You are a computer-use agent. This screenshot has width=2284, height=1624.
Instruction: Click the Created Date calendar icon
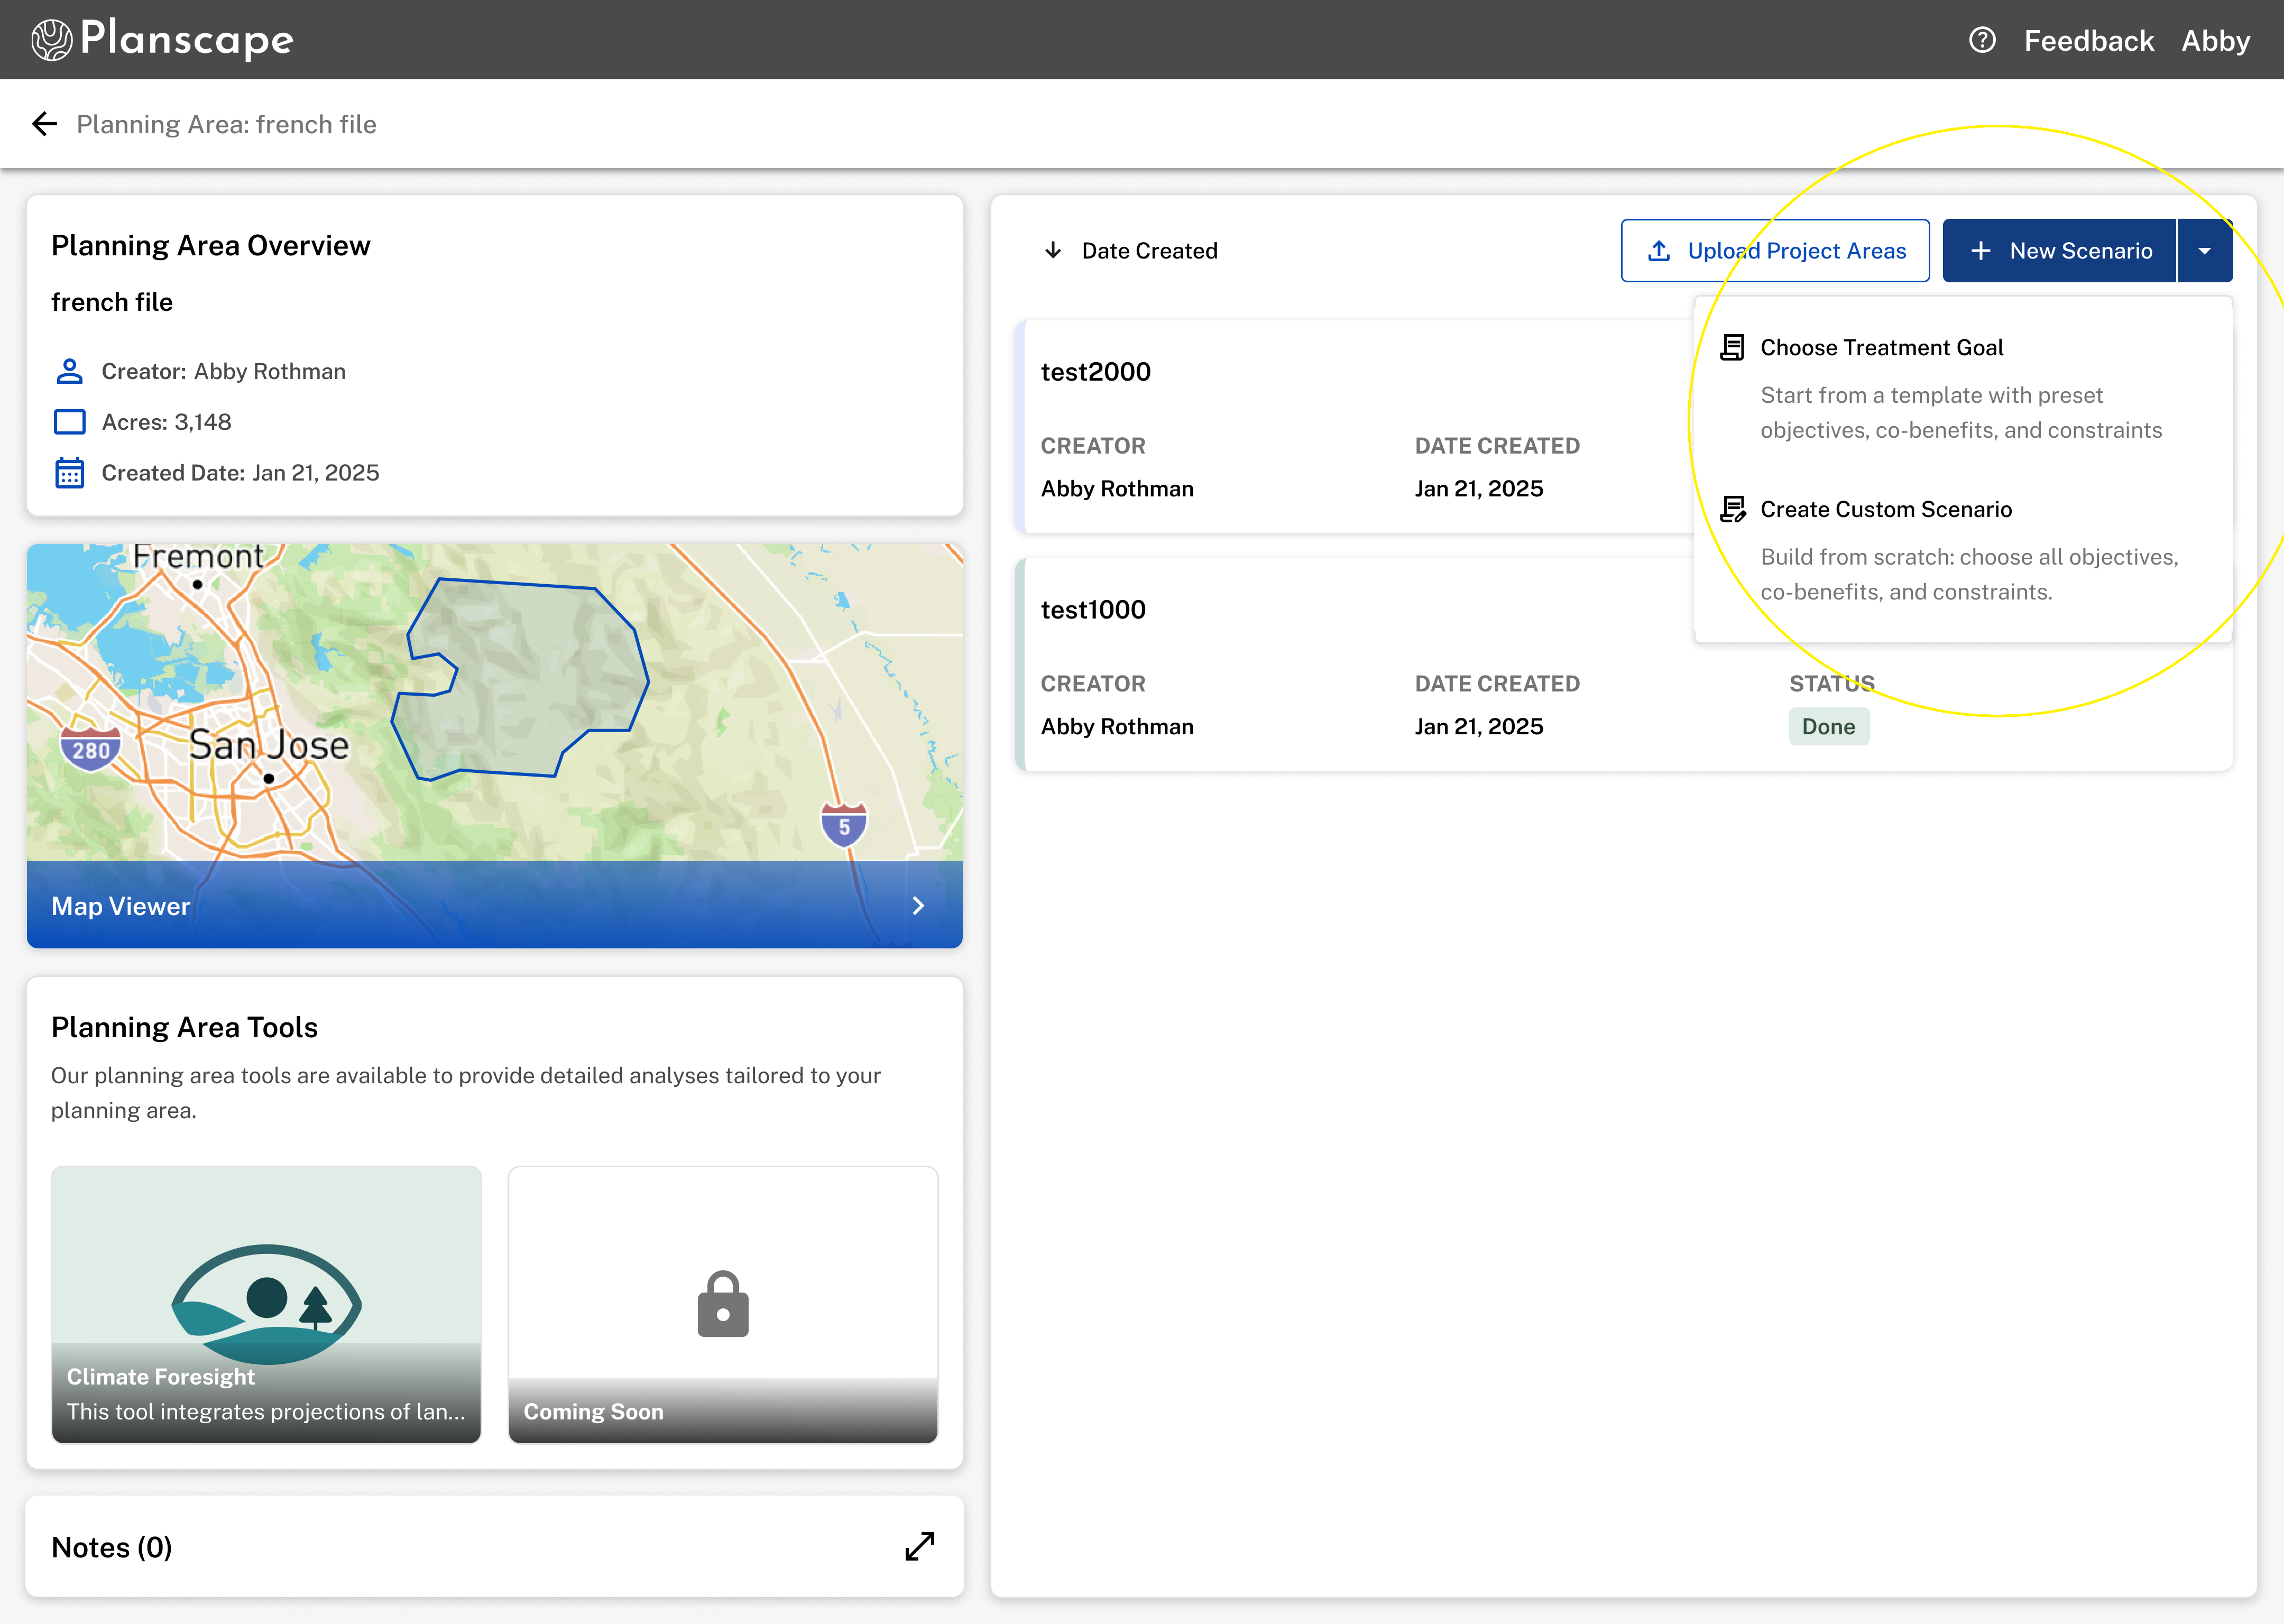point(69,473)
